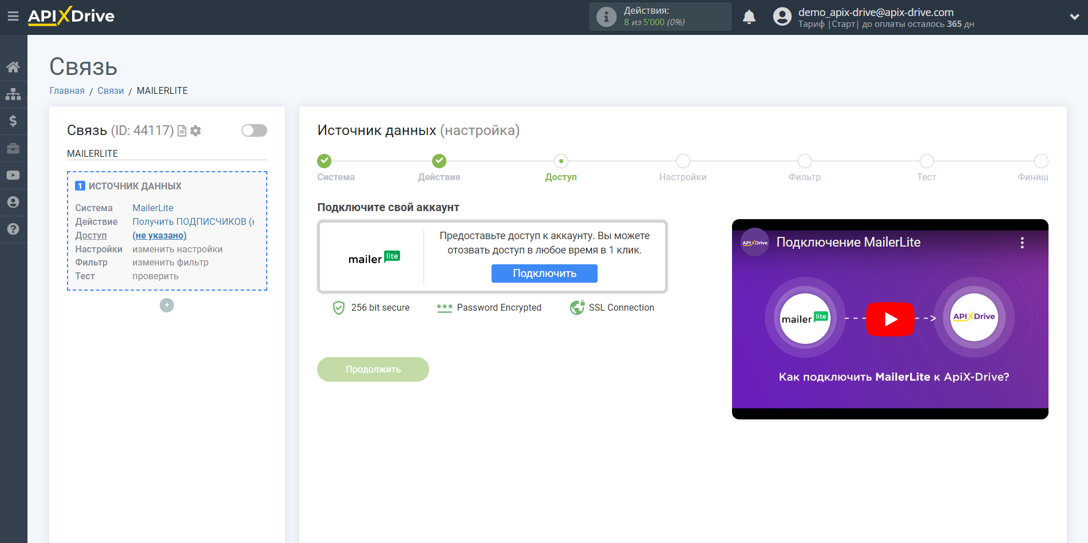
Task: Click the 256 bit secure shield icon
Action: point(339,308)
